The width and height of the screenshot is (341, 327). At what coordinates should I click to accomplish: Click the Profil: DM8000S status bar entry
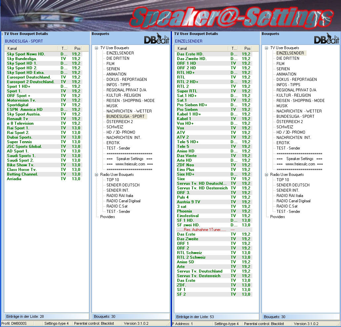tap(14, 323)
